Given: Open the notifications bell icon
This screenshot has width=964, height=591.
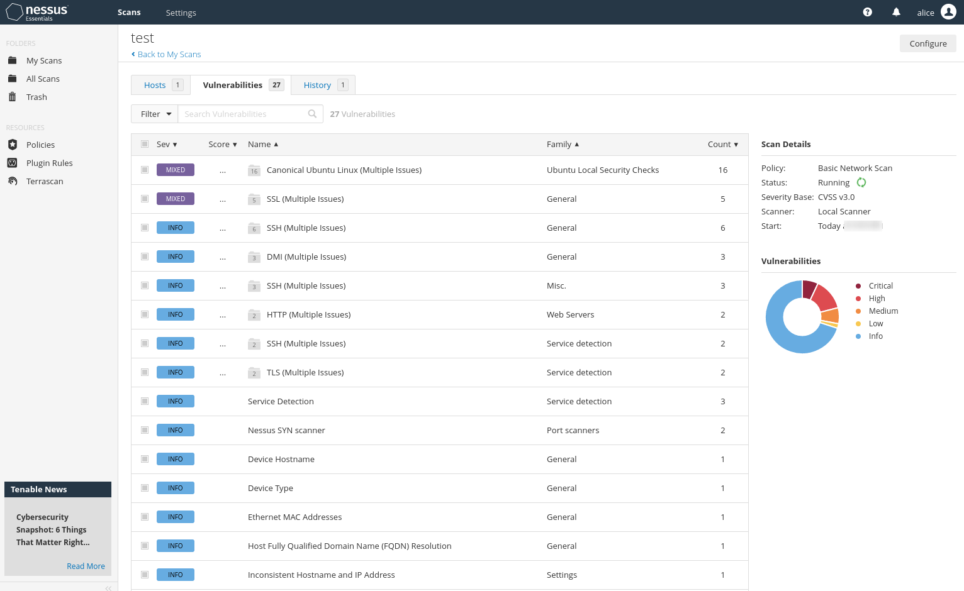Looking at the screenshot, I should click(896, 12).
